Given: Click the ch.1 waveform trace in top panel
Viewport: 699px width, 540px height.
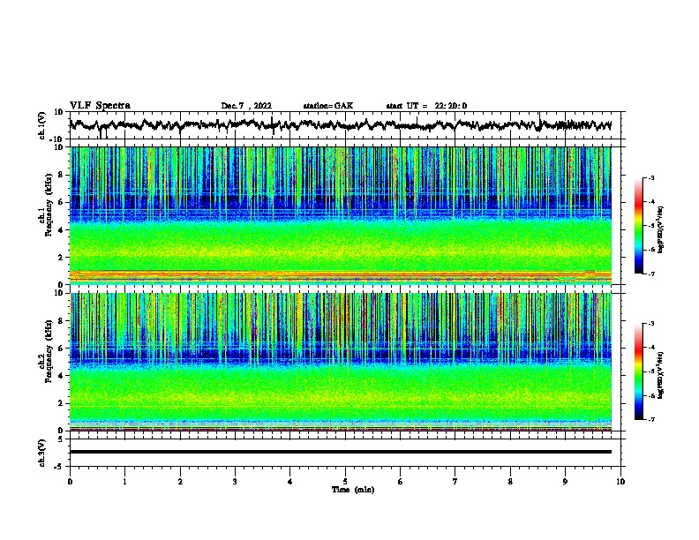Looking at the screenshot, I should coord(340,125).
